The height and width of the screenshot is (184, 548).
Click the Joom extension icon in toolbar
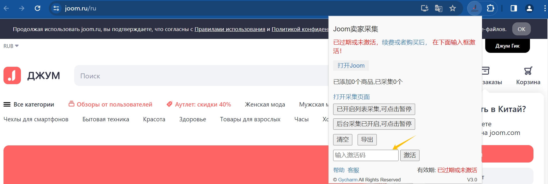tap(474, 8)
